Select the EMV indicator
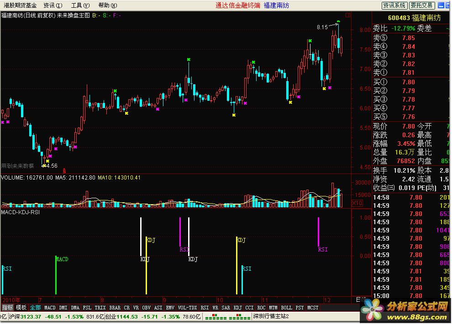Screen dimensions: 452x324 [x=170, y=308]
